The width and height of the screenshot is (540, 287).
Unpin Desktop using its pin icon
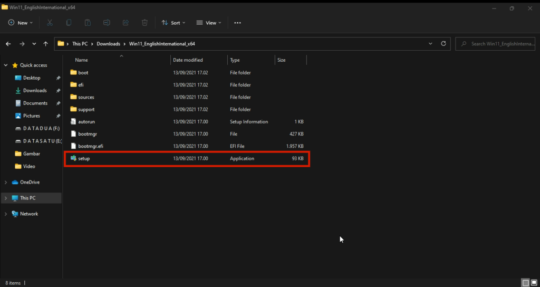point(58,78)
